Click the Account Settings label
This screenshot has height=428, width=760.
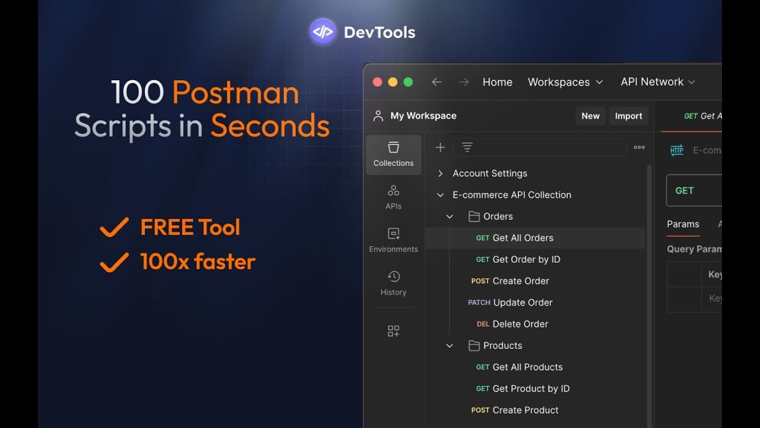[490, 174]
